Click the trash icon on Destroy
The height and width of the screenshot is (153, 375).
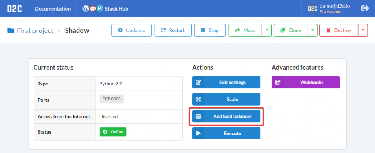[328, 30]
